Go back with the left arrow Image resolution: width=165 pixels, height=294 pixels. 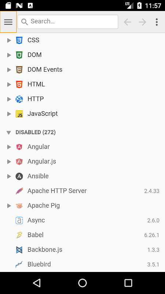point(127,22)
